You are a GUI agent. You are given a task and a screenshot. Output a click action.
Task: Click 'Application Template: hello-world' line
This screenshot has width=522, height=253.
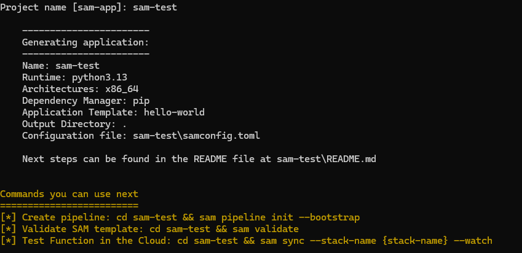coord(113,112)
